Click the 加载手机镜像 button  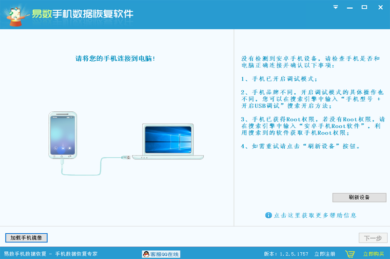pyautogui.click(x=26, y=238)
